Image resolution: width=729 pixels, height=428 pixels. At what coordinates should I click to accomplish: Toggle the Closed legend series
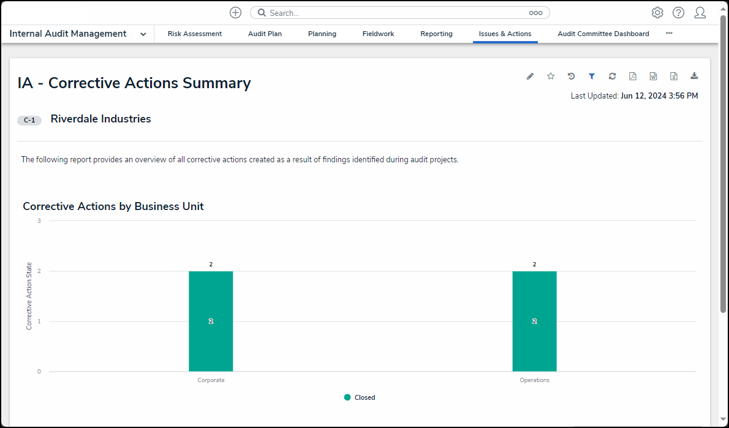360,397
